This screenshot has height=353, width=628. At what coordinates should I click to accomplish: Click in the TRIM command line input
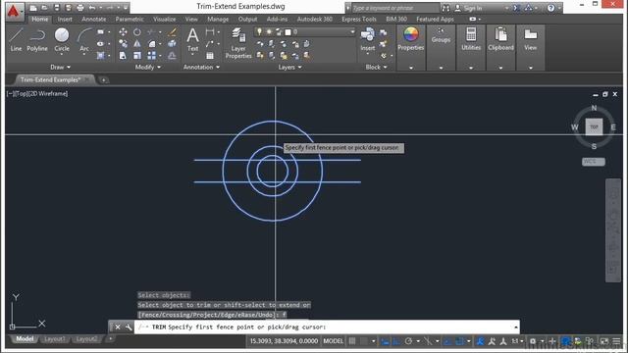tap(327, 327)
